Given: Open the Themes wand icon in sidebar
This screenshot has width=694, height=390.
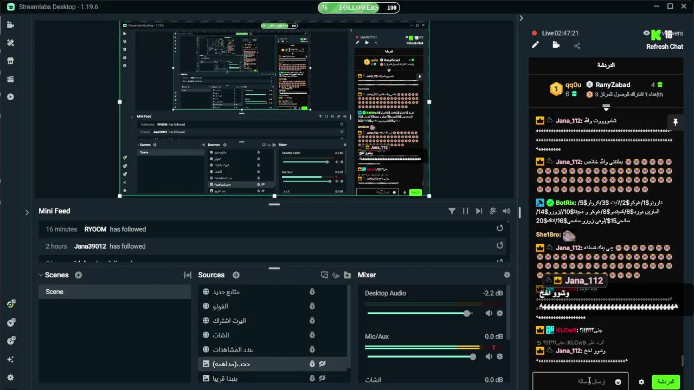Looking at the screenshot, I should pyautogui.click(x=10, y=43).
